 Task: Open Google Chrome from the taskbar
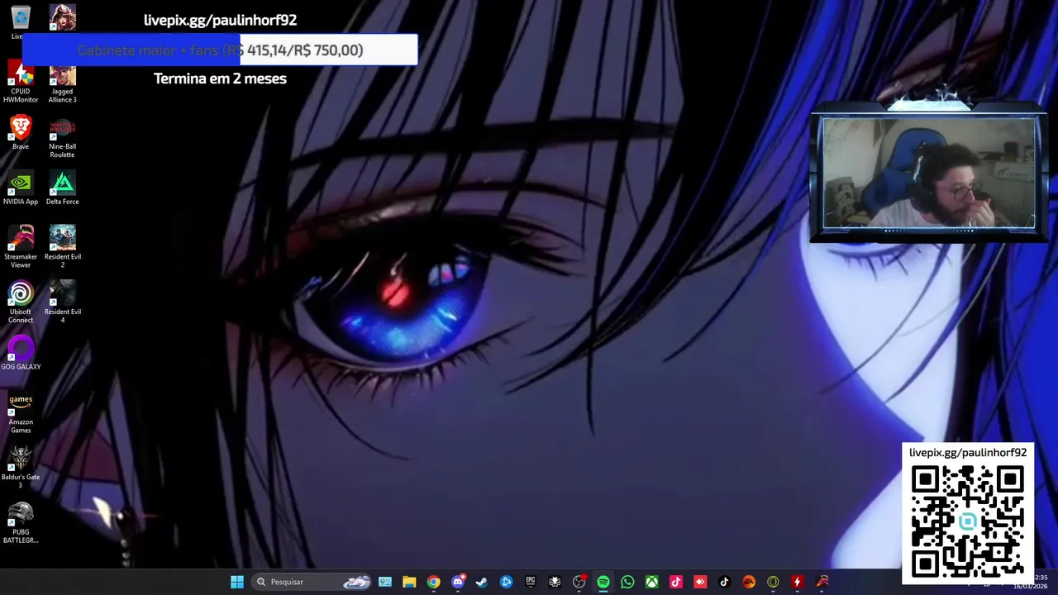point(433,582)
